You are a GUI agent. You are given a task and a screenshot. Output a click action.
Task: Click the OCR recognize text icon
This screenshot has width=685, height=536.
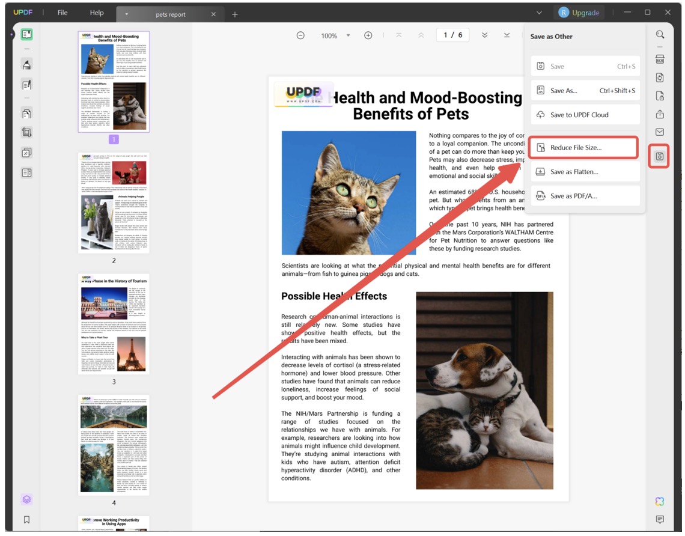660,59
